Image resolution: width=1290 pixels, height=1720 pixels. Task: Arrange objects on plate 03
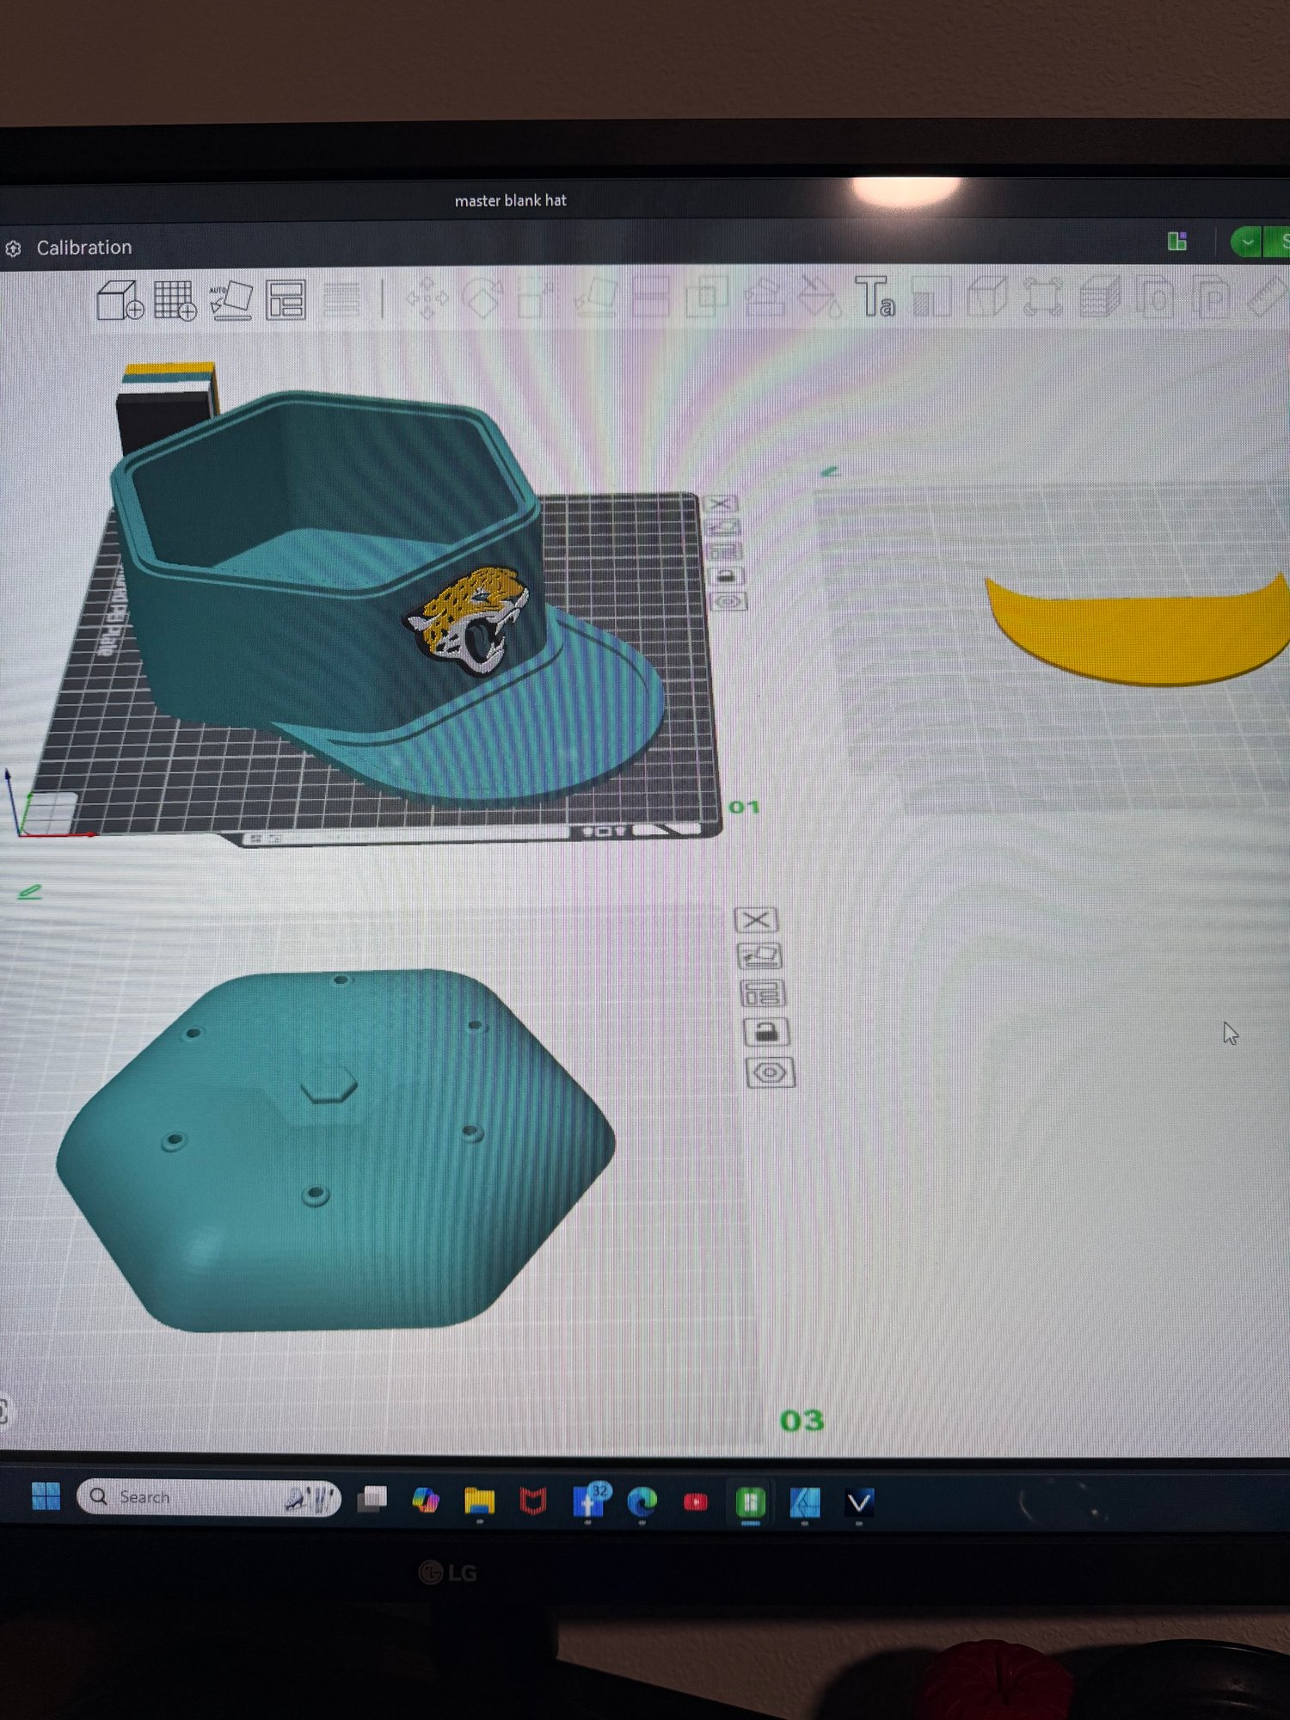pos(763,994)
